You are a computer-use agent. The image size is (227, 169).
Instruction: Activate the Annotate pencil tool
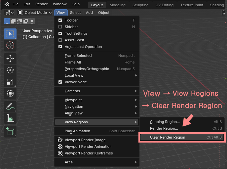10,106
